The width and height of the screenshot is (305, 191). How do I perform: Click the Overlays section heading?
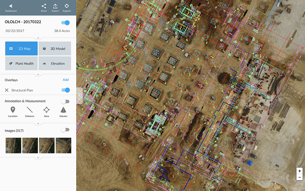point(11,80)
